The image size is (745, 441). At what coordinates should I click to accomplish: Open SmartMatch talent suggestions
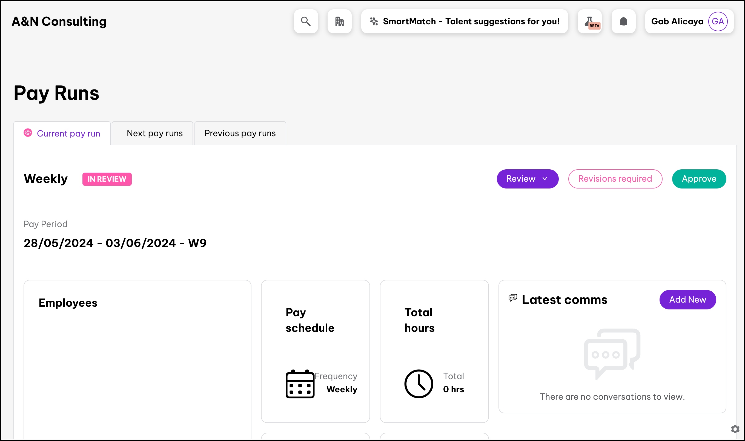point(471,21)
